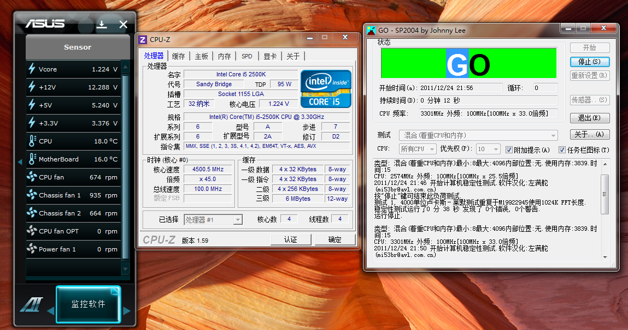The height and width of the screenshot is (330, 628).
Task: Open the SPD tab in CPU-Z
Action: click(x=246, y=55)
